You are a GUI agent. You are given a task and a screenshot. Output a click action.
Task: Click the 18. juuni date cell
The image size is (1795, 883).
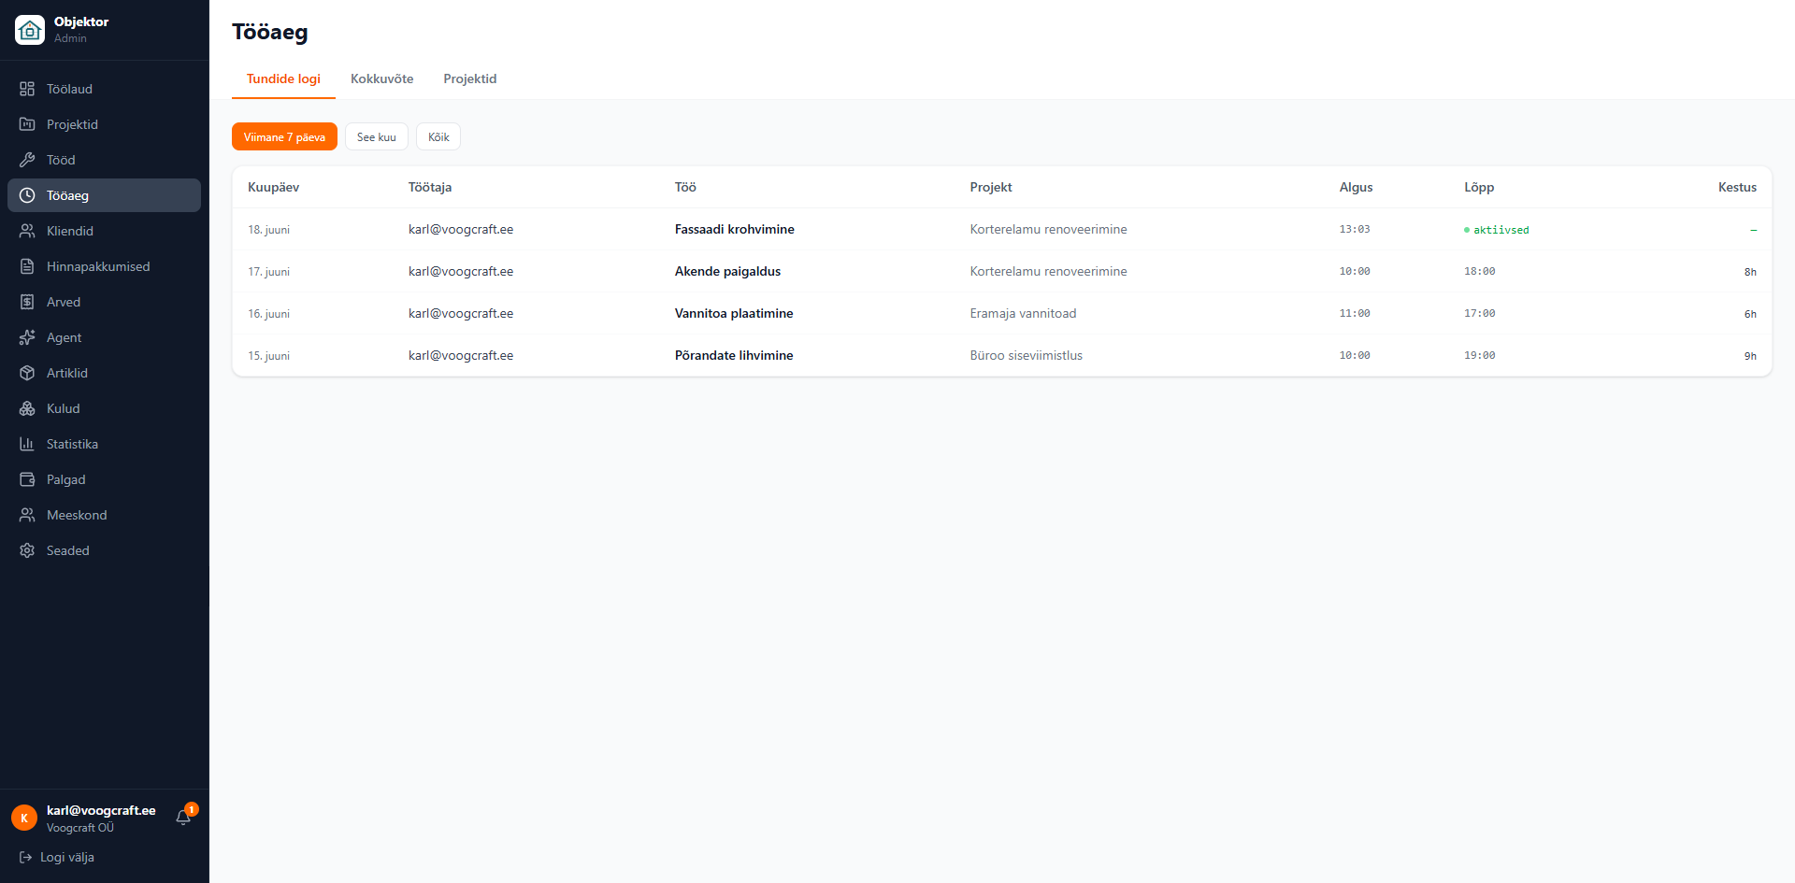click(268, 230)
